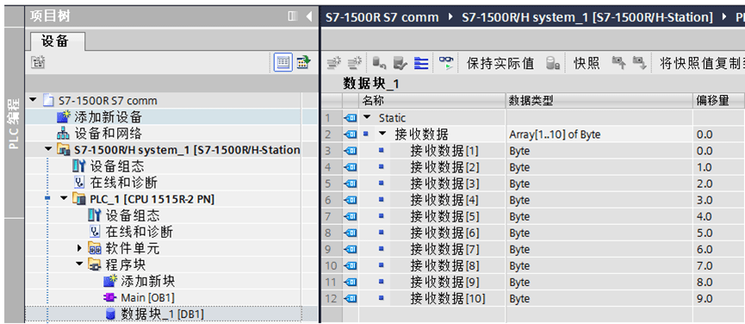Select 数据块_1 [DB1] in the tree

[163, 315]
